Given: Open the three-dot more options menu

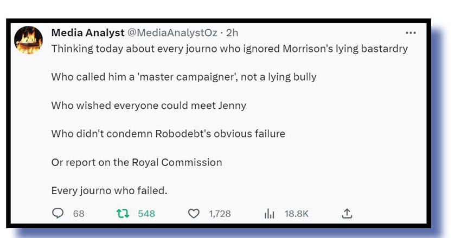Looking at the screenshot, I should click(x=411, y=33).
